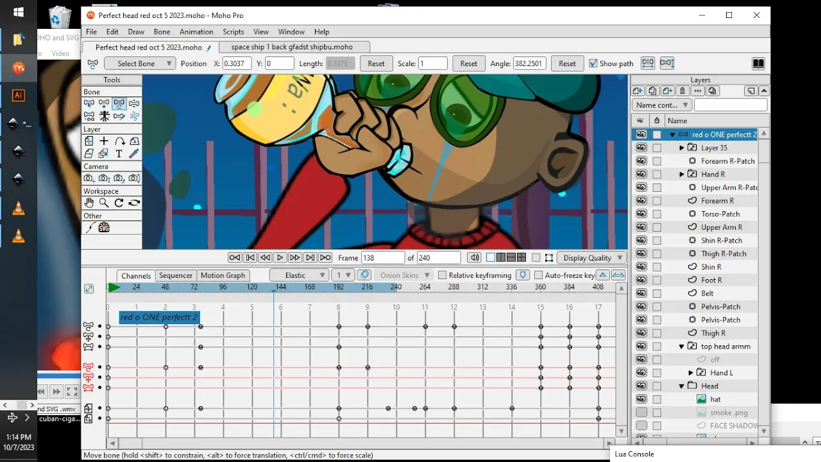Select the Text layer tool
This screenshot has height=462, width=821.
(x=119, y=154)
